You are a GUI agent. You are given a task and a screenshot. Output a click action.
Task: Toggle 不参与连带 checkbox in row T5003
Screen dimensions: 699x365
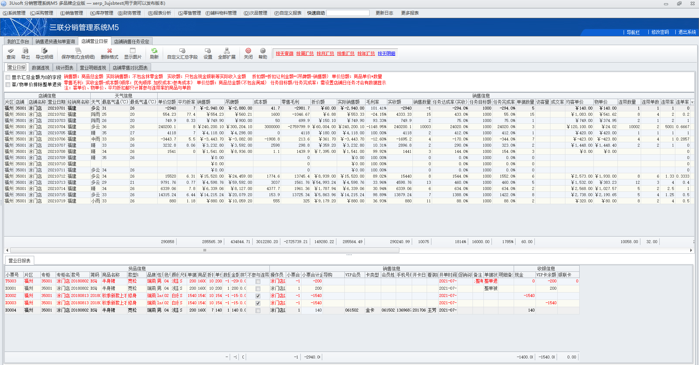tap(258, 281)
